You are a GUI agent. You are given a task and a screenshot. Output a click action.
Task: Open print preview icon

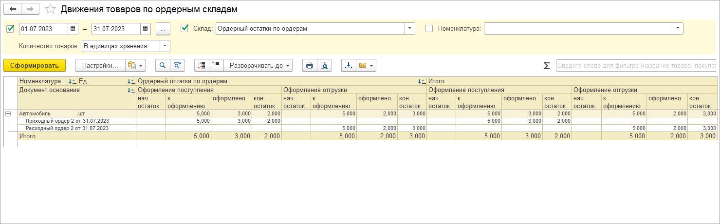tap(324, 65)
